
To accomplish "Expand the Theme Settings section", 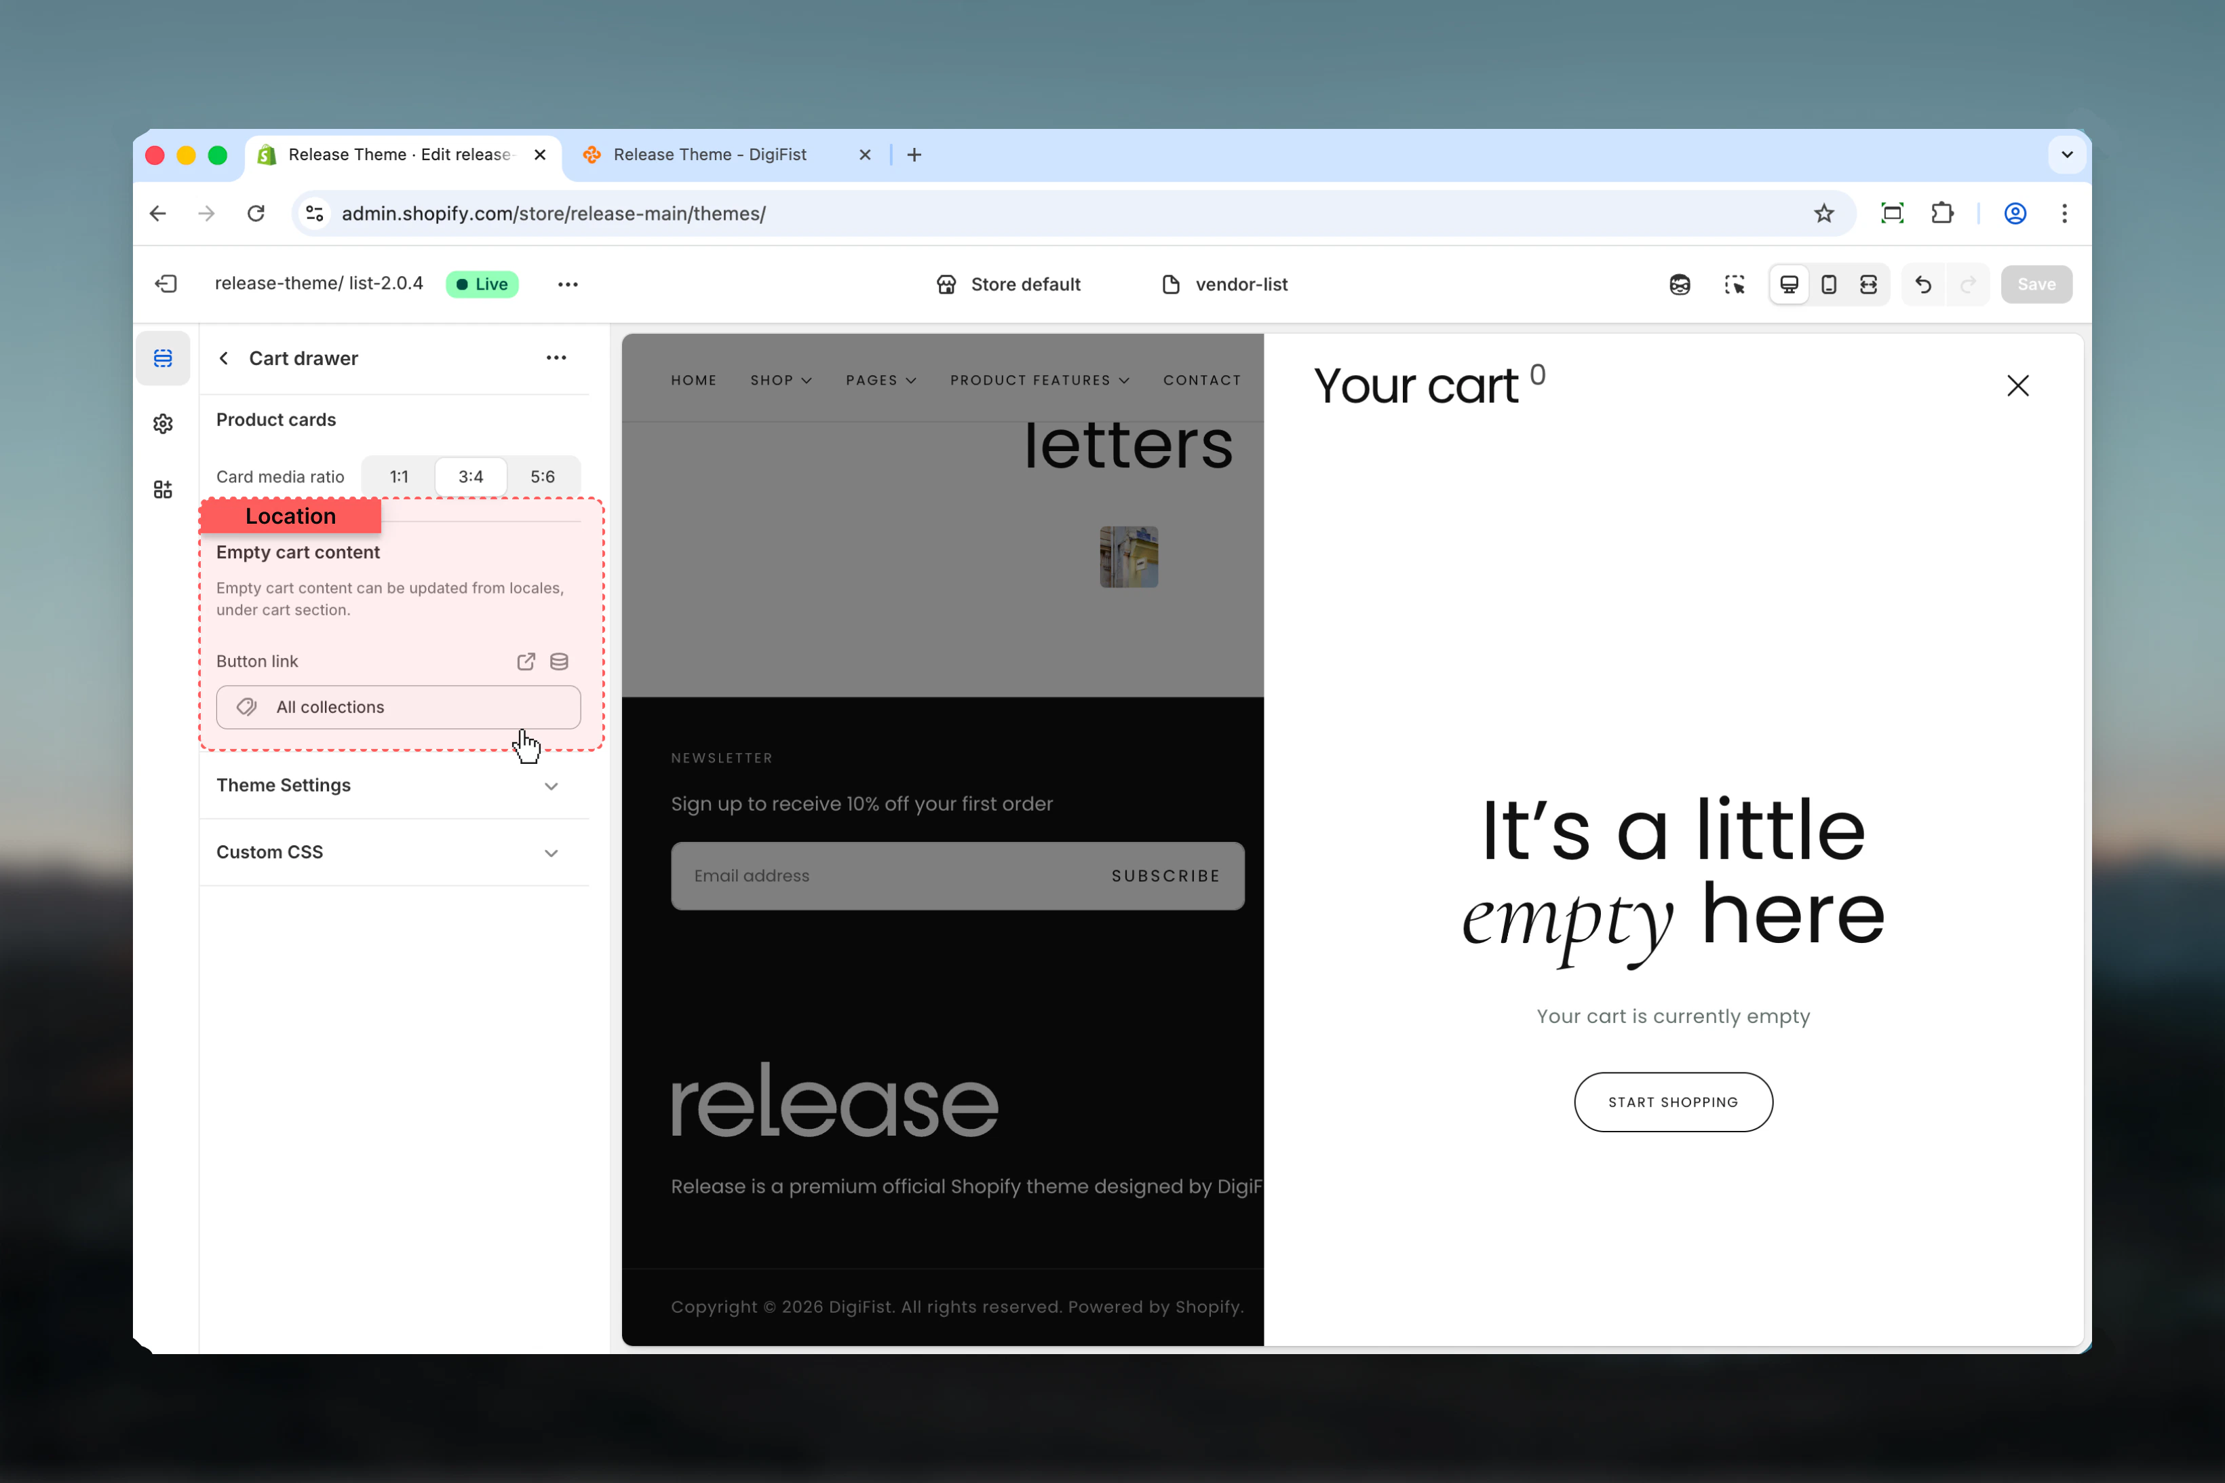I will [393, 785].
